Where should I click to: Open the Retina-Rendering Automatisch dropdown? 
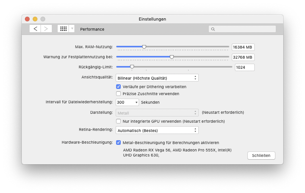pos(157,130)
